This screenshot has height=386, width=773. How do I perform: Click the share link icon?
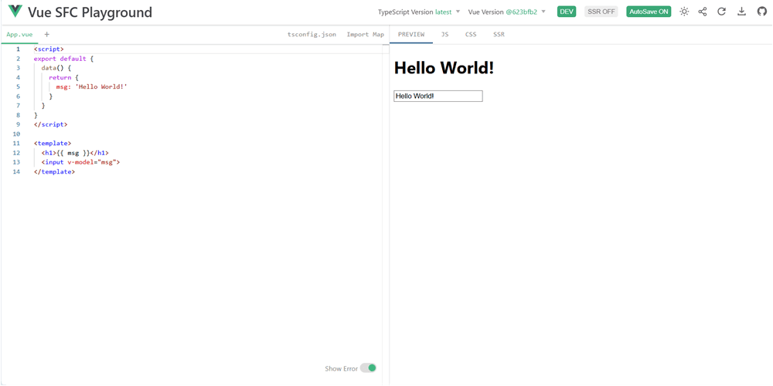(x=703, y=12)
